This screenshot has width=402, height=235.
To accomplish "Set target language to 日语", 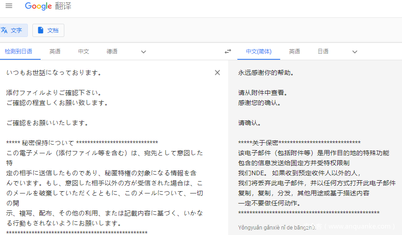I will [x=323, y=52].
